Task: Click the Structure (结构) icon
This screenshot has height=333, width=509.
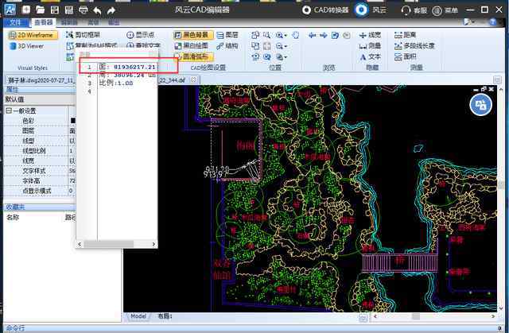Action: 227,46
